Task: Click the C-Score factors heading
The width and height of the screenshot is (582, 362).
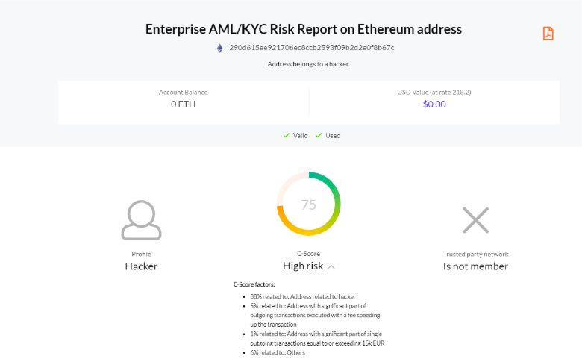Action: (x=254, y=284)
